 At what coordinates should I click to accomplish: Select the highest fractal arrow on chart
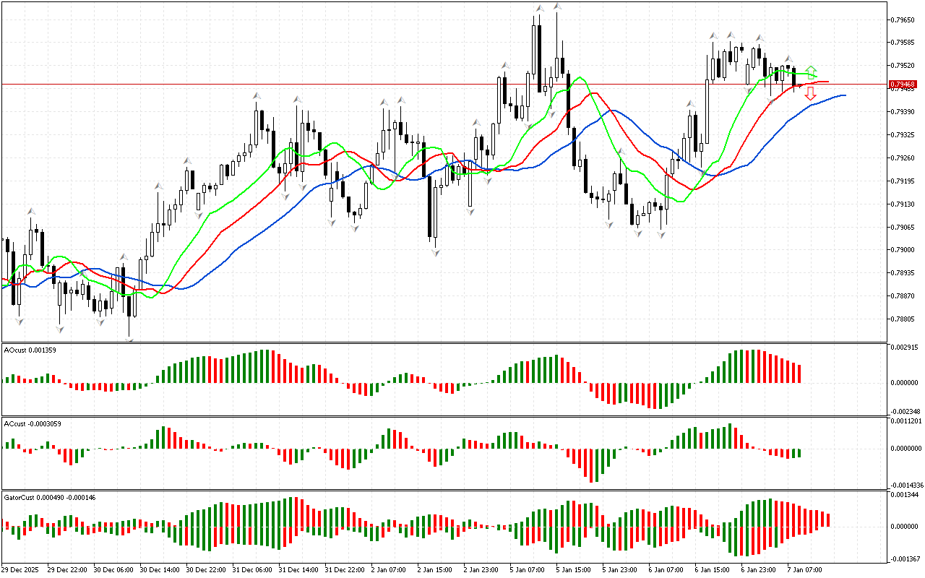click(557, 7)
